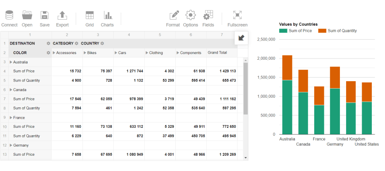The width and height of the screenshot is (385, 171).
Task: Click the scrollbar down arrow
Action: 245,158
